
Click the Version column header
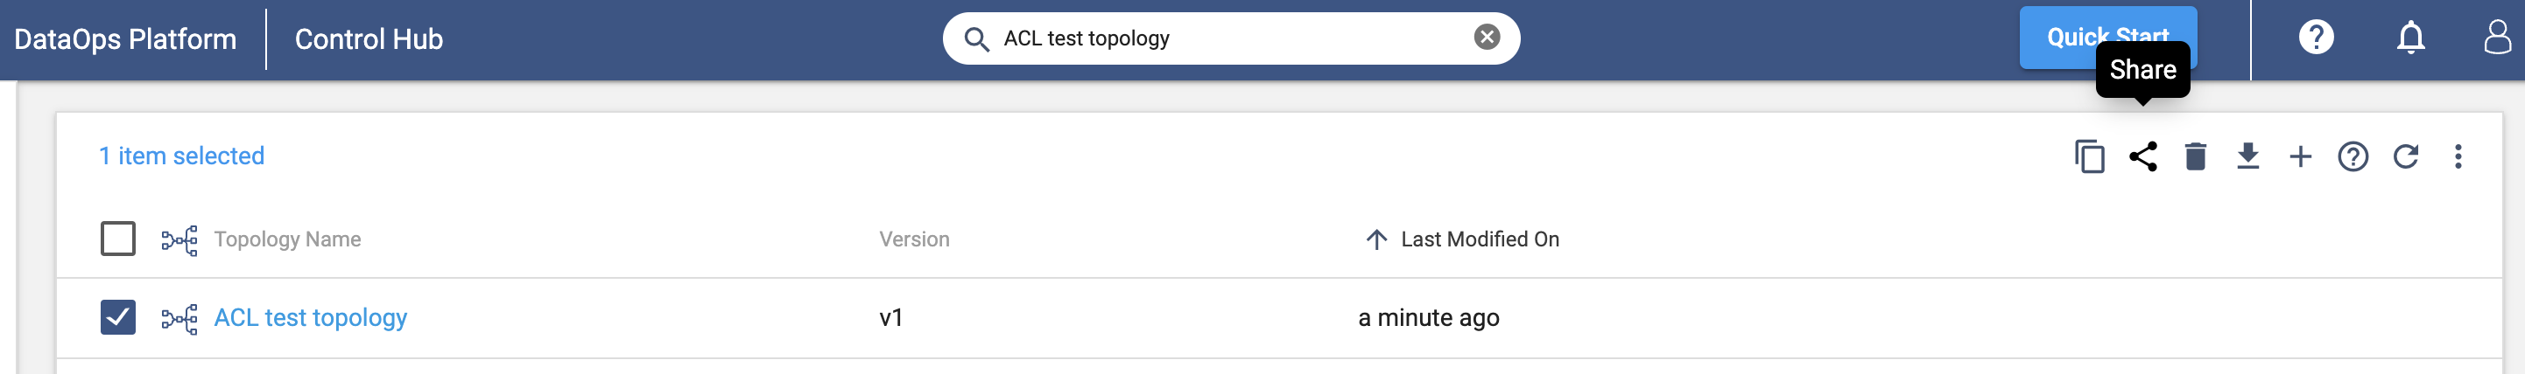913,239
